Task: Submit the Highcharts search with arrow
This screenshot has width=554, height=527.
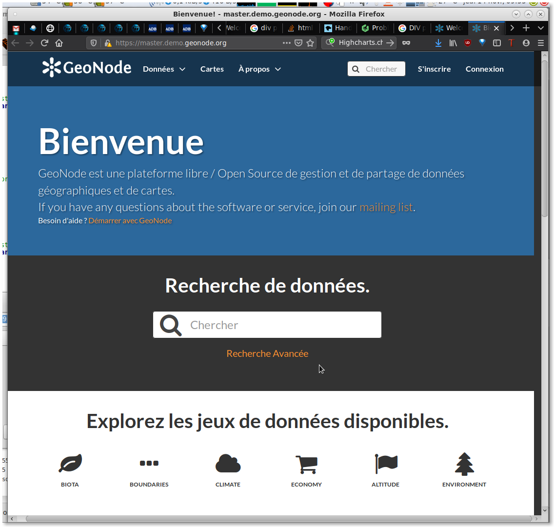Action: (390, 43)
